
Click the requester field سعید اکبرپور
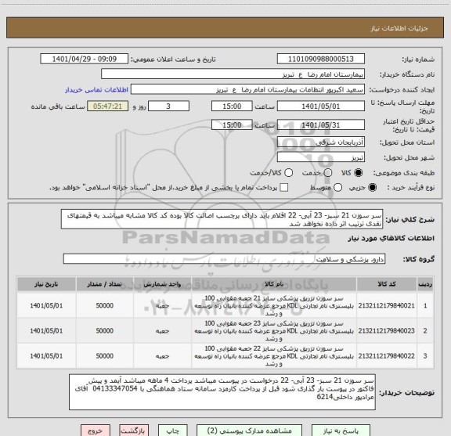247,89
